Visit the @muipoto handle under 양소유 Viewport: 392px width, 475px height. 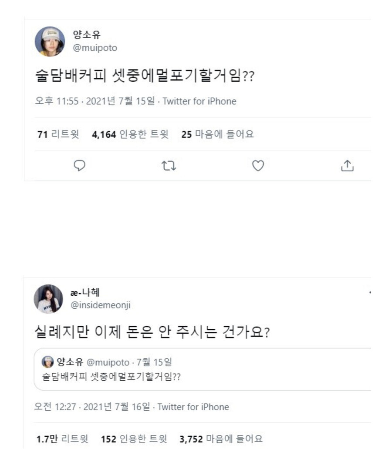(x=95, y=48)
